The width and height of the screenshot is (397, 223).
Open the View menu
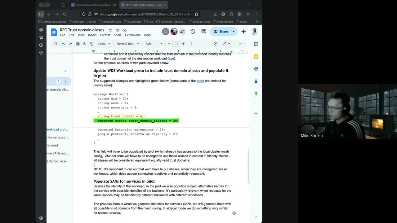81,35
